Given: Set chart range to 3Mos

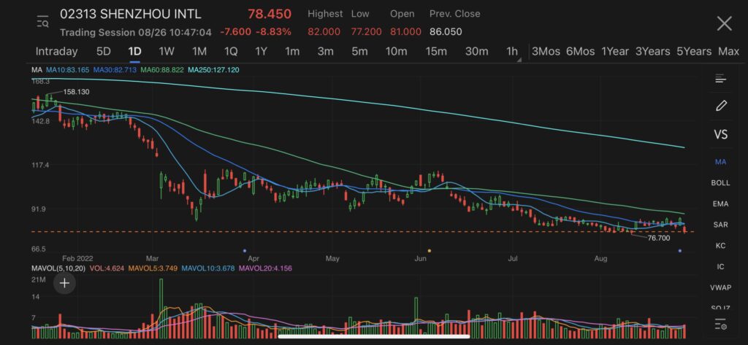Looking at the screenshot, I should (546, 52).
